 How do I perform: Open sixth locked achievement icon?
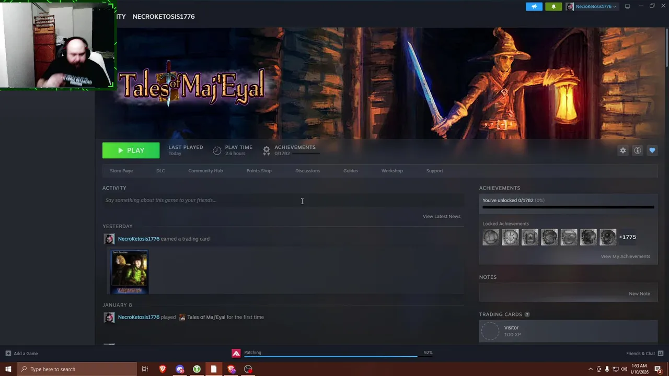(589, 237)
